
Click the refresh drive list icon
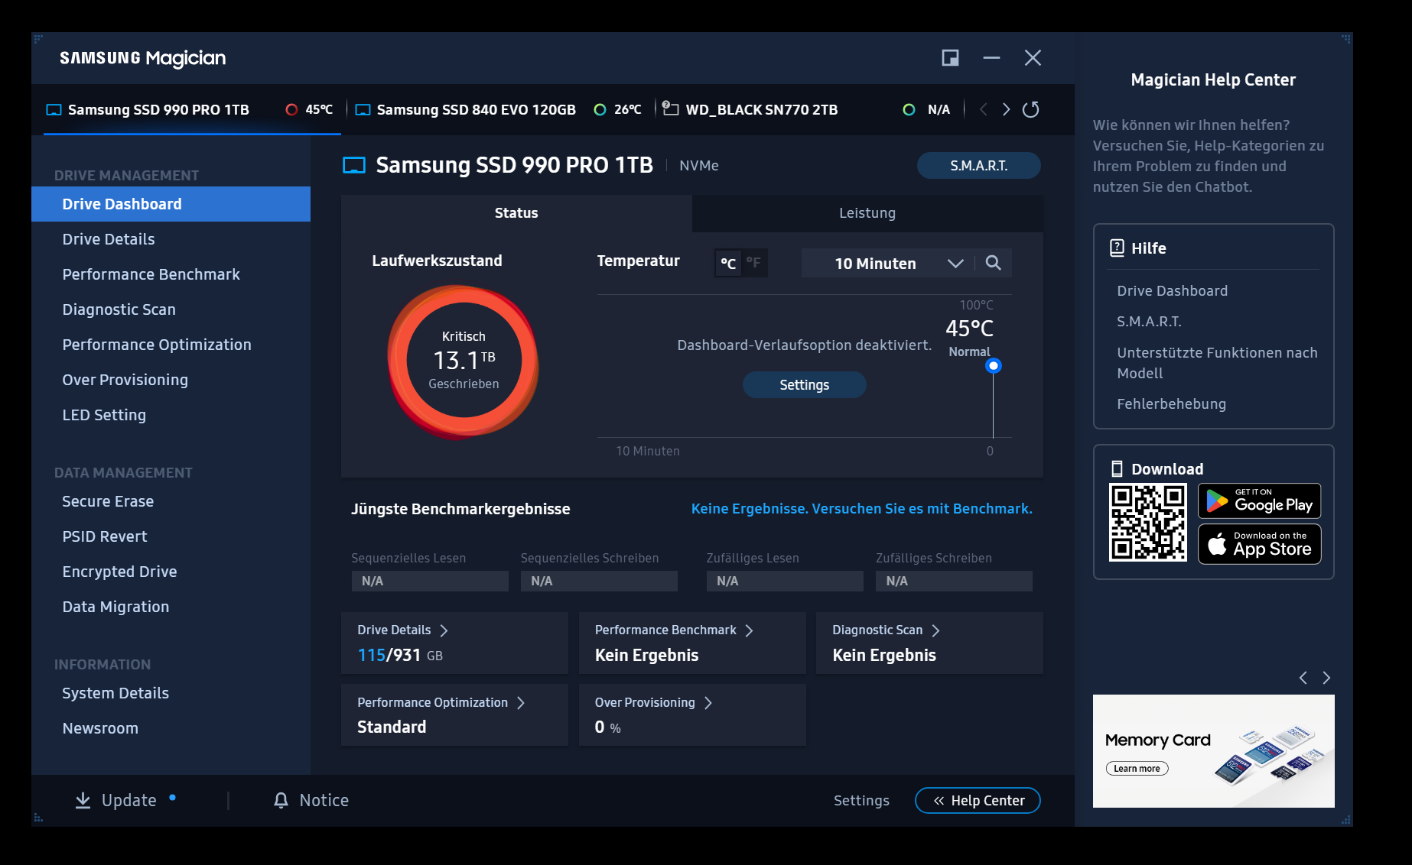(1031, 109)
